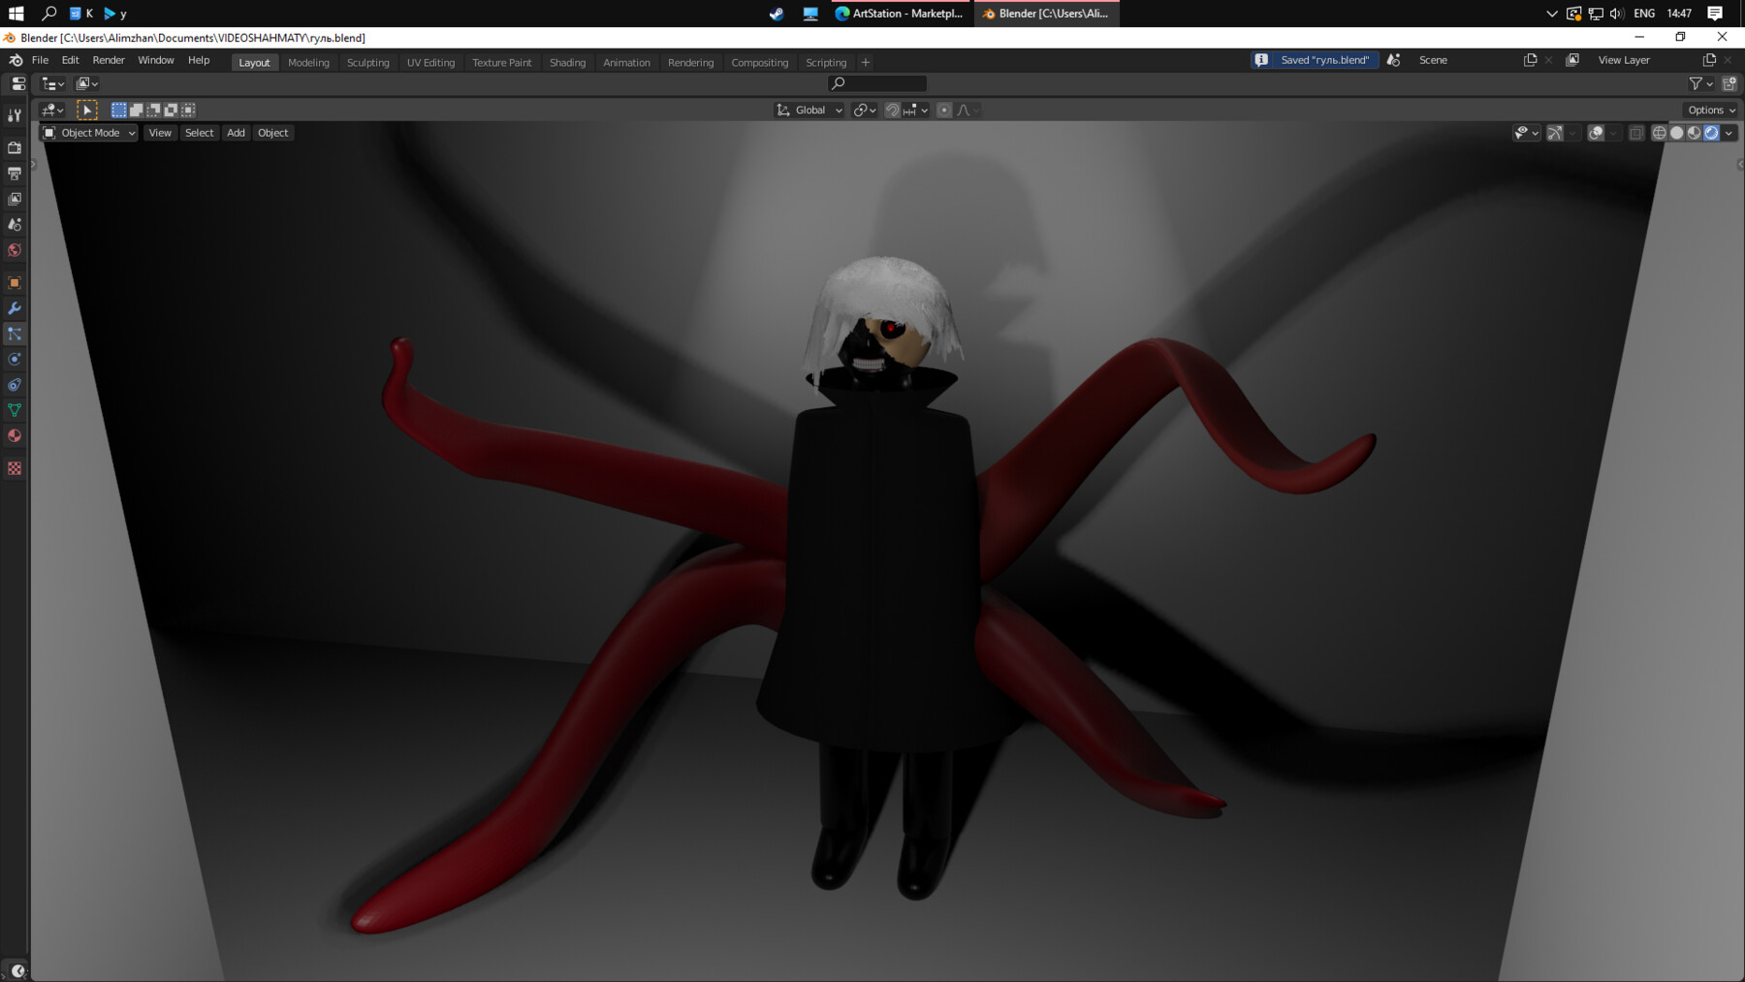Open the Object properties tab

15,283
